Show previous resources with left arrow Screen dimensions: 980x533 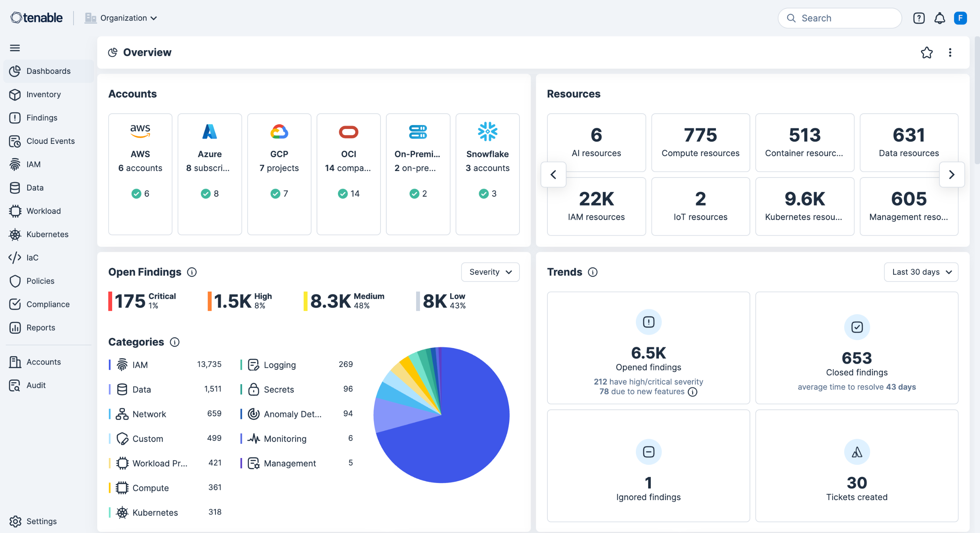pos(553,174)
